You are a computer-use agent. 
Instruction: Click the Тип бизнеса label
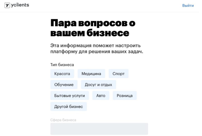coord(62,65)
